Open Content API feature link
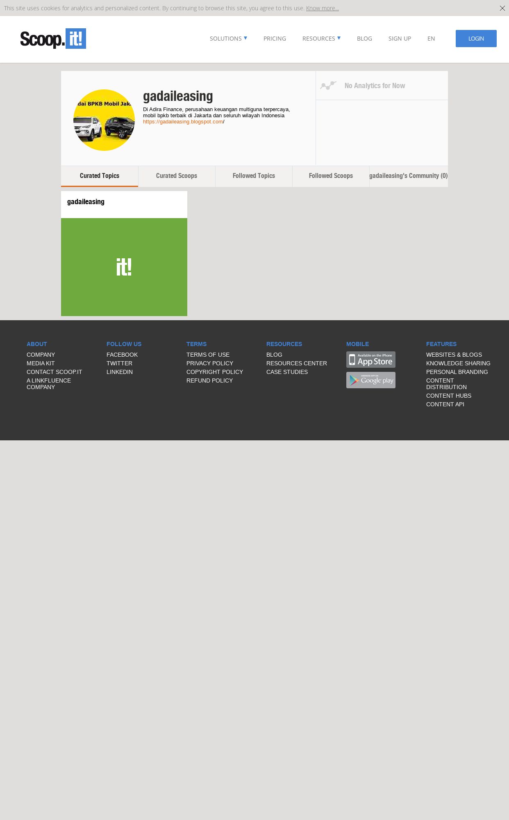The width and height of the screenshot is (509, 820). pyautogui.click(x=445, y=404)
